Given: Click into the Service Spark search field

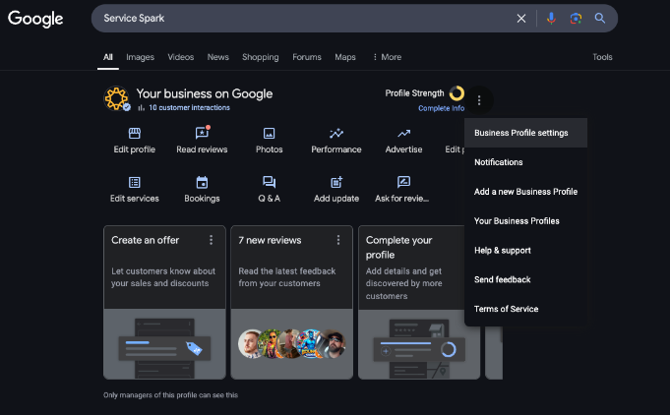Looking at the screenshot, I should [295, 18].
